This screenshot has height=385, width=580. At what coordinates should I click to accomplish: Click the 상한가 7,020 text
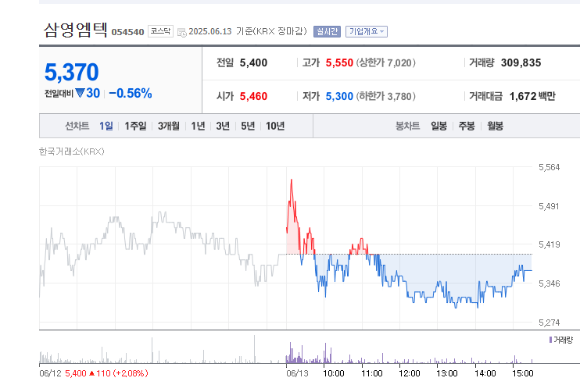tap(386, 62)
